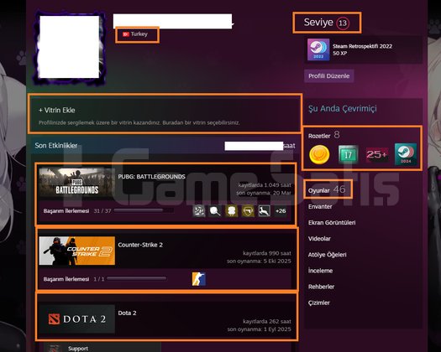The height and width of the screenshot is (352, 441).
Task: Open the Videolar section
Action: [319, 239]
